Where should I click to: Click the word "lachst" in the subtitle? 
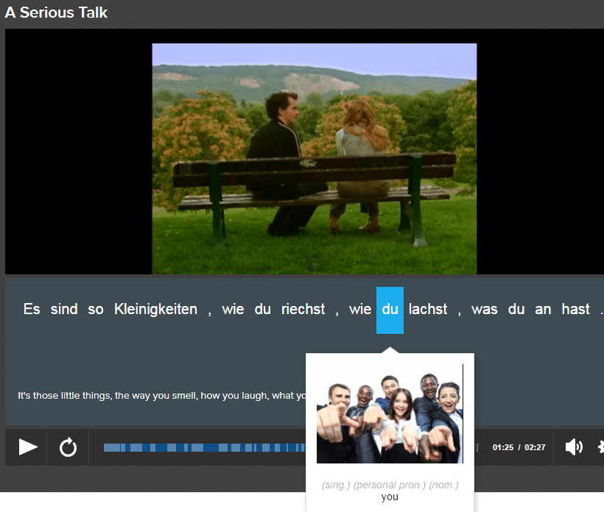pos(428,310)
